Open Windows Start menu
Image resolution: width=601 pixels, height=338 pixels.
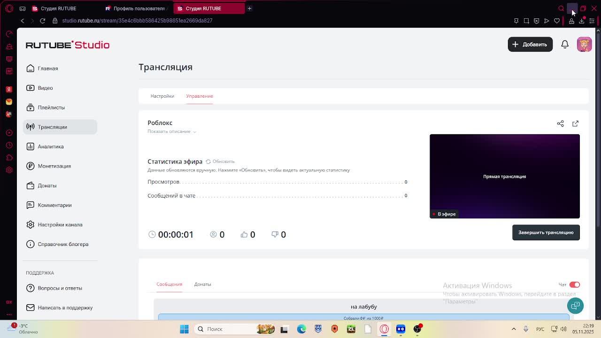tap(184, 329)
